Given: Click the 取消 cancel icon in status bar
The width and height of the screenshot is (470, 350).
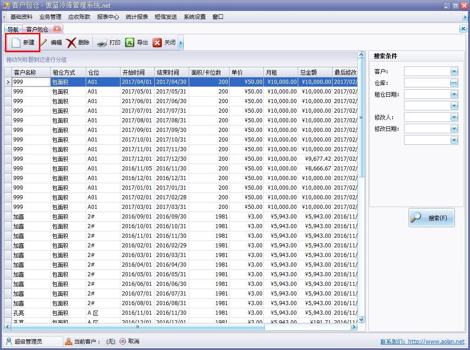Looking at the screenshot, I should click(x=123, y=341).
